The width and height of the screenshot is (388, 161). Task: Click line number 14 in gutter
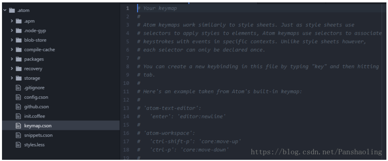click(x=126, y=116)
